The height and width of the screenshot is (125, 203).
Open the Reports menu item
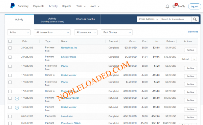click(x=67, y=6)
